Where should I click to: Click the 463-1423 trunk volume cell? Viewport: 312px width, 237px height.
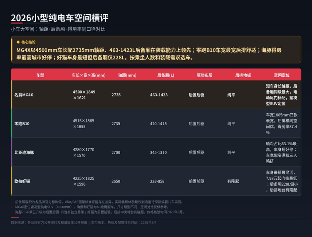pos(159,95)
